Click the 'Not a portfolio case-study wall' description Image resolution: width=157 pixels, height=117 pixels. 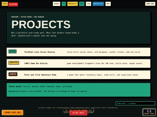[45, 34]
